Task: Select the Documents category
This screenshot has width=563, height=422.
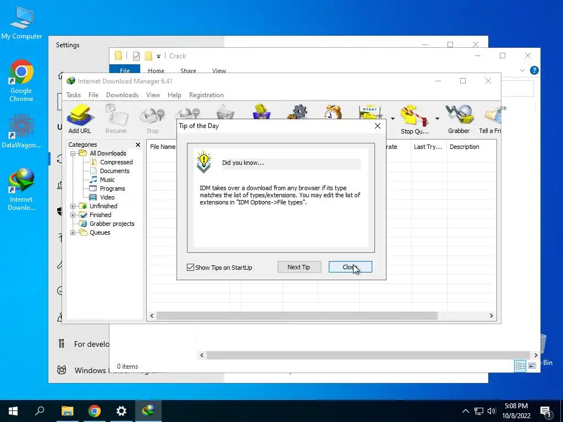Action: (x=114, y=171)
